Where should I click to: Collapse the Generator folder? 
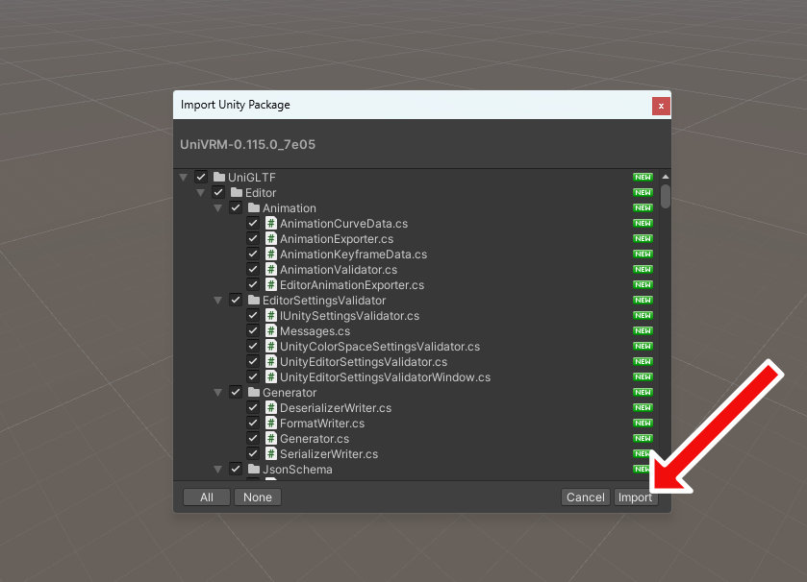coord(218,393)
